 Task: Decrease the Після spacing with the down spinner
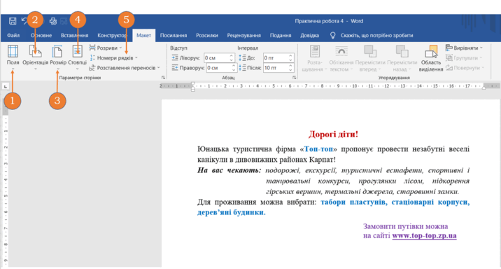(x=290, y=70)
